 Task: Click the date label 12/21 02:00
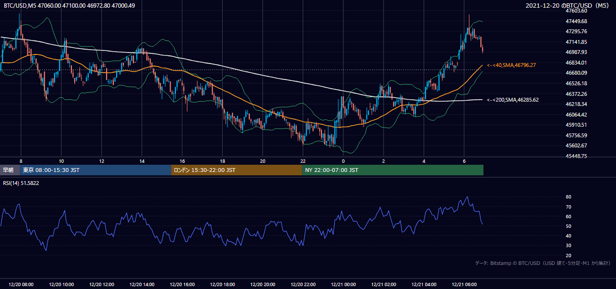(x=384, y=284)
